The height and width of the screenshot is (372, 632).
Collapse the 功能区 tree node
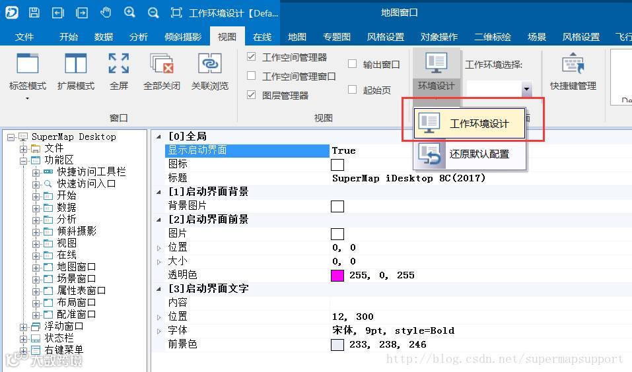(x=23, y=161)
